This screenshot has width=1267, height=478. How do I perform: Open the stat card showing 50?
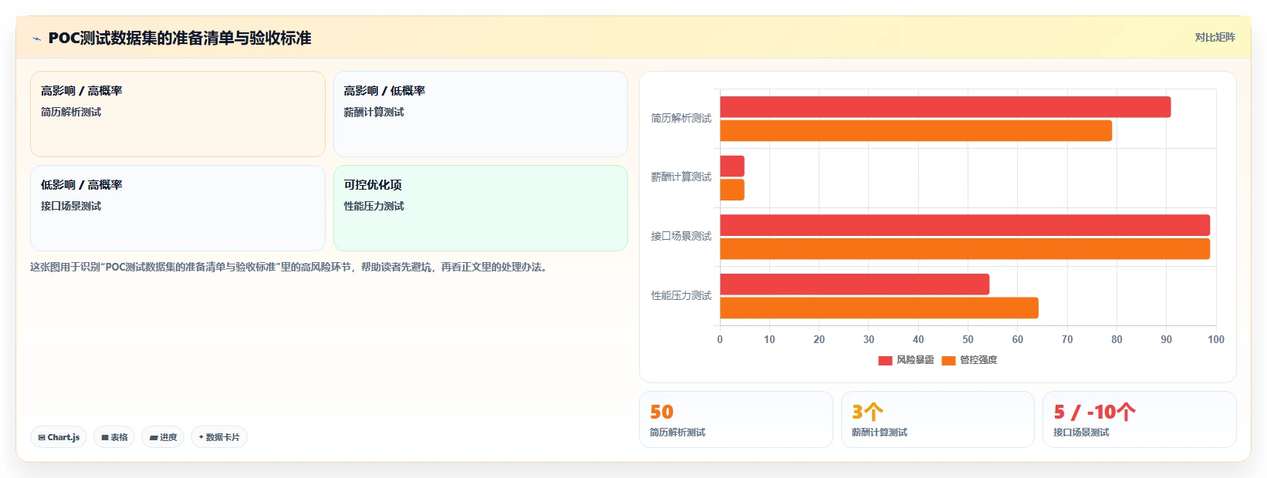coord(736,419)
